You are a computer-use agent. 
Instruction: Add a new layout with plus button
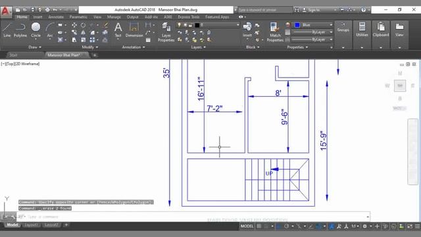[x=66, y=224]
